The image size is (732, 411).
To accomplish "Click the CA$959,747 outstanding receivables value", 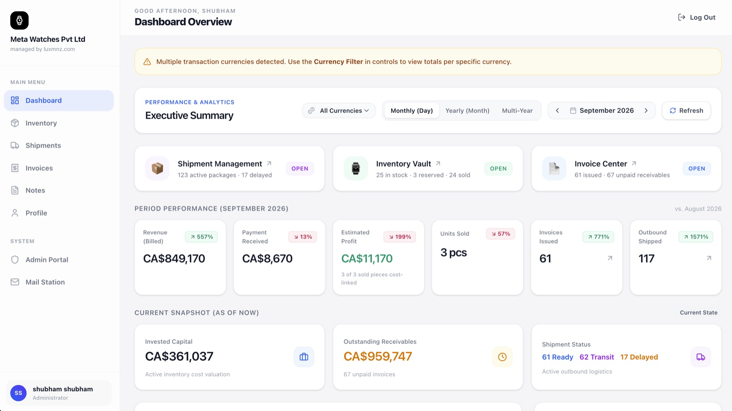I will 378,357.
